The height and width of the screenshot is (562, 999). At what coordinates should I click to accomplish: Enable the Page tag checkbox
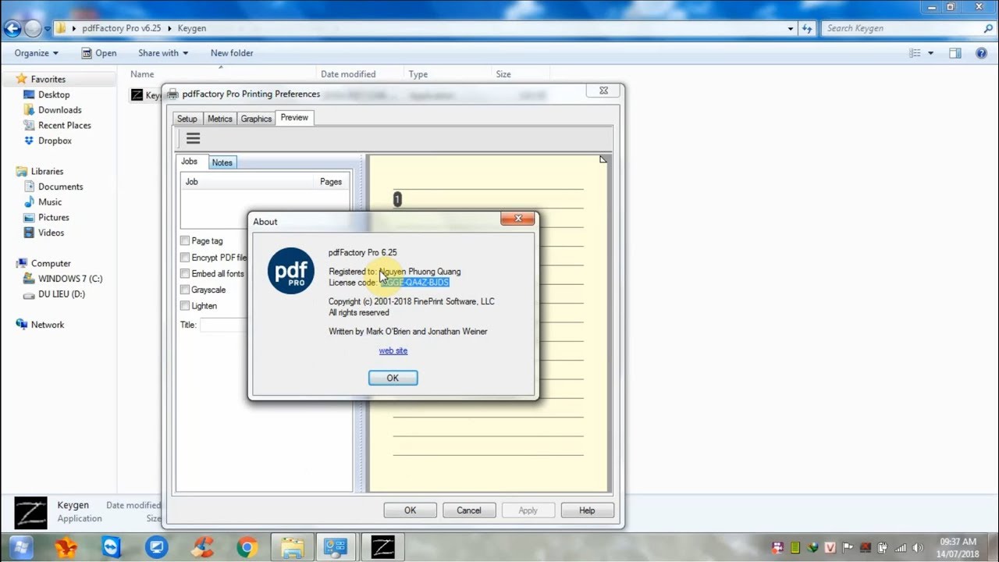click(x=185, y=241)
